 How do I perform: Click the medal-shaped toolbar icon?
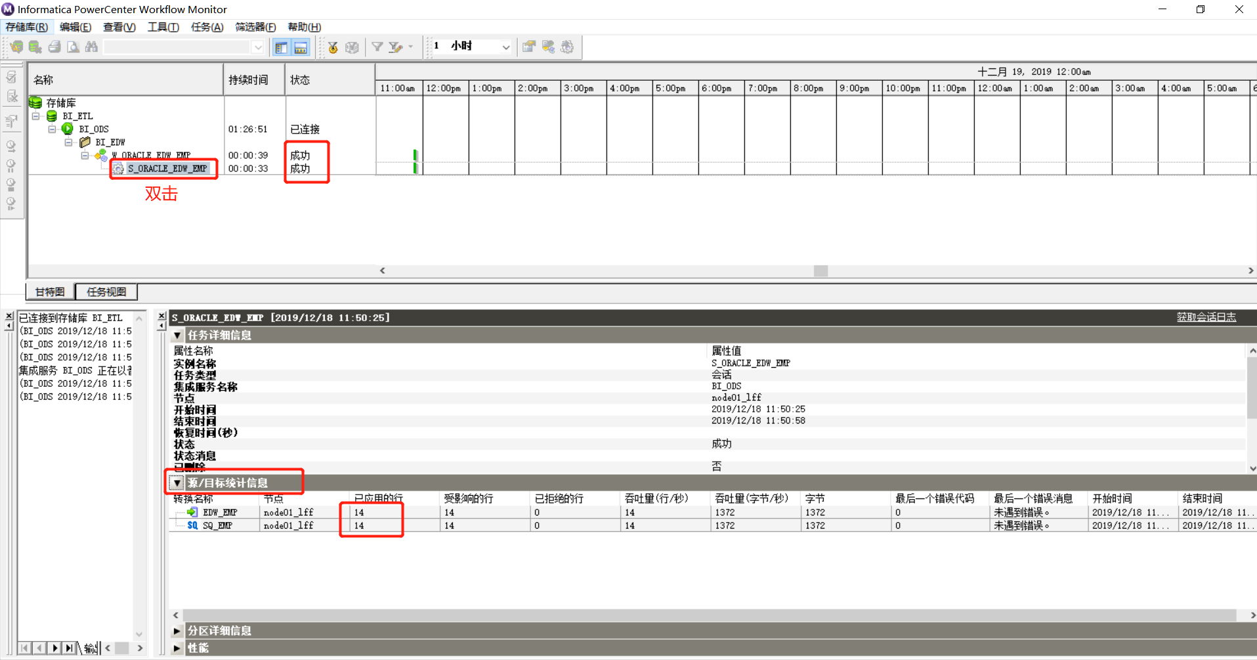[333, 47]
